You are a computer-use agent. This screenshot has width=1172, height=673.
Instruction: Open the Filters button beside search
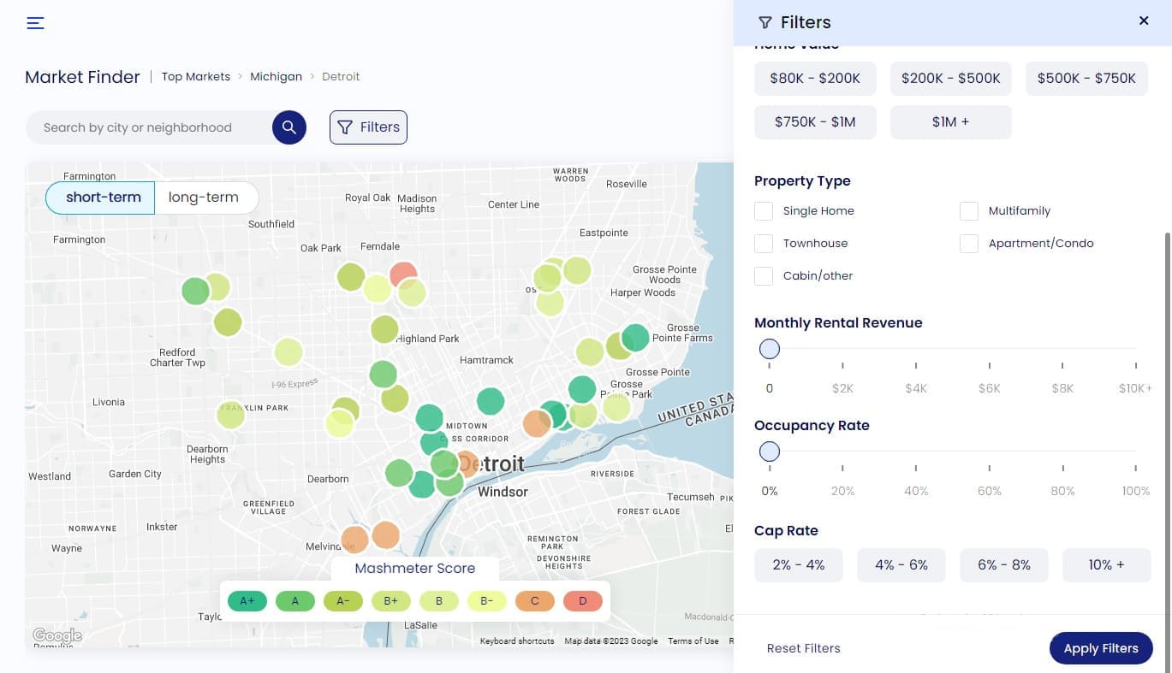pos(368,127)
